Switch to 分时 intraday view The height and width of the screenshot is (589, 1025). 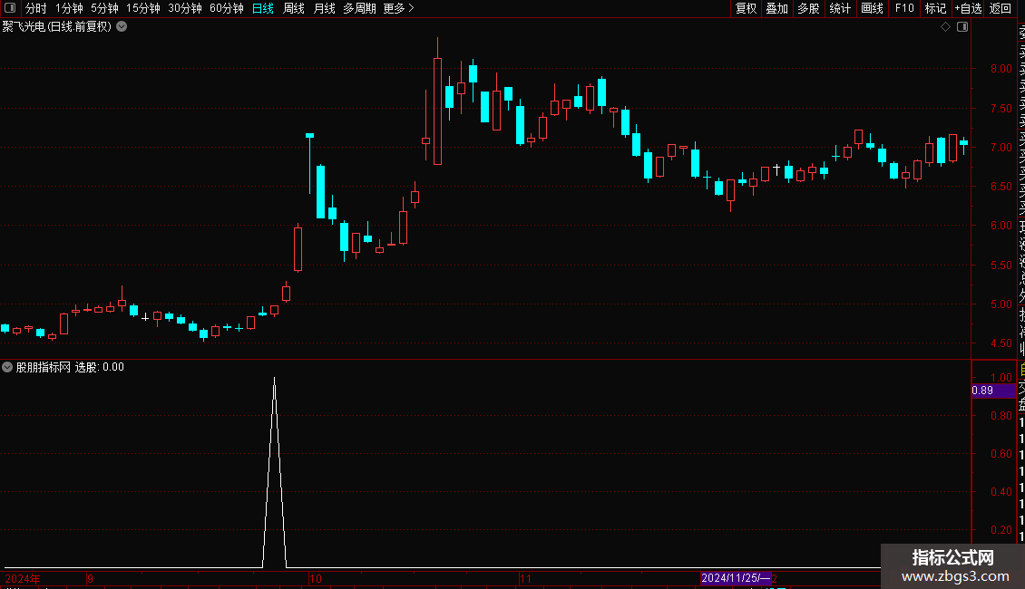pos(35,8)
